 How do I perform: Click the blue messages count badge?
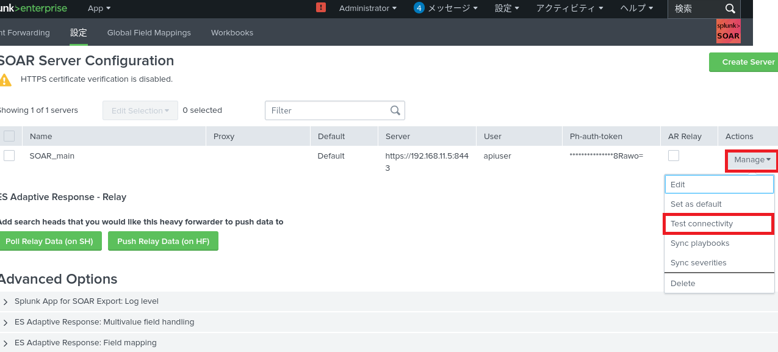(419, 8)
